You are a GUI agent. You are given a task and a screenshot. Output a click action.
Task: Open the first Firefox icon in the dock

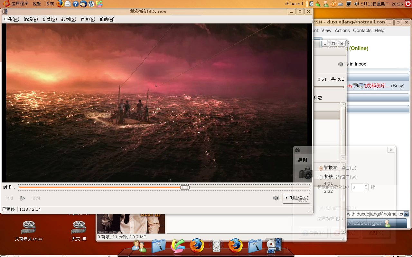pos(197,246)
